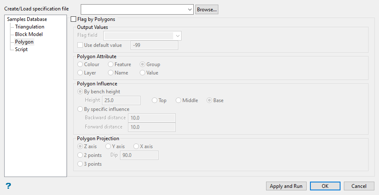Switch to the Block Model section
Viewport: 379px width, 195px height.
click(29, 34)
